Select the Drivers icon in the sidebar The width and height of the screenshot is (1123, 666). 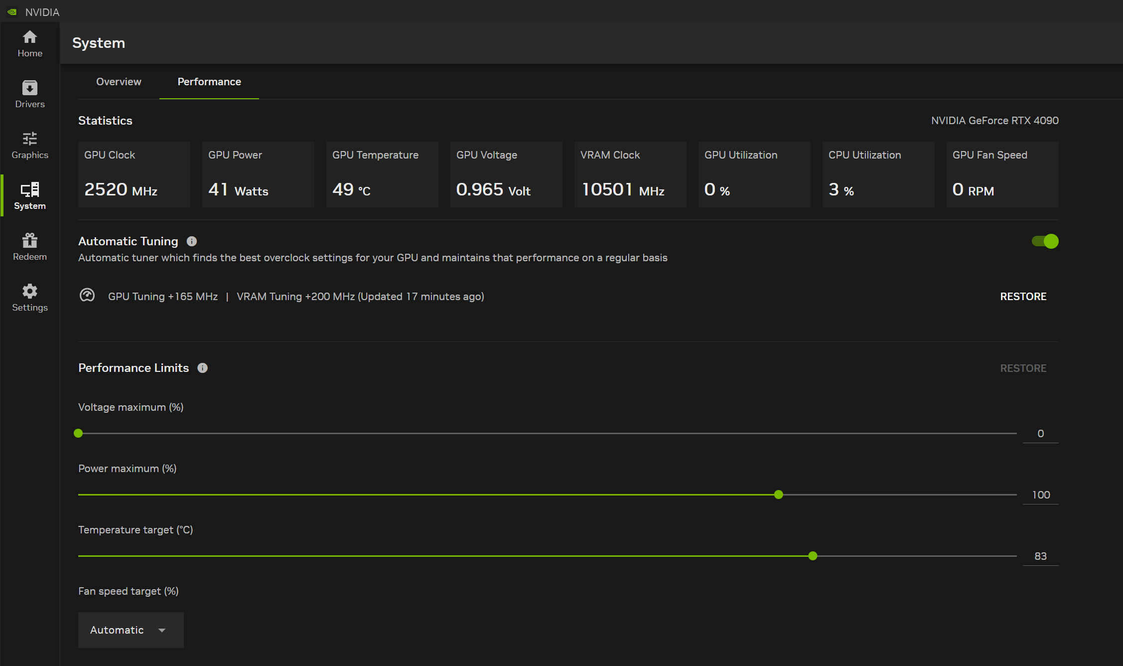point(29,94)
